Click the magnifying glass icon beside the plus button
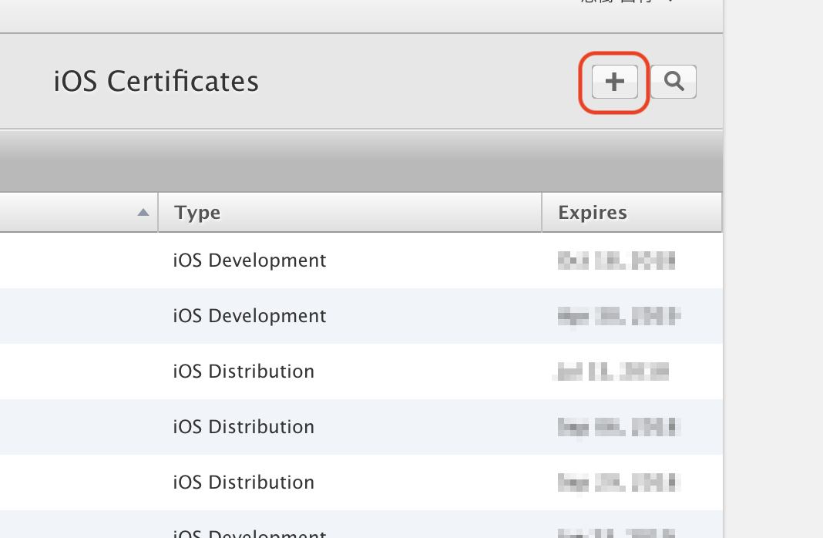Image resolution: width=823 pixels, height=538 pixels. pyautogui.click(x=674, y=81)
